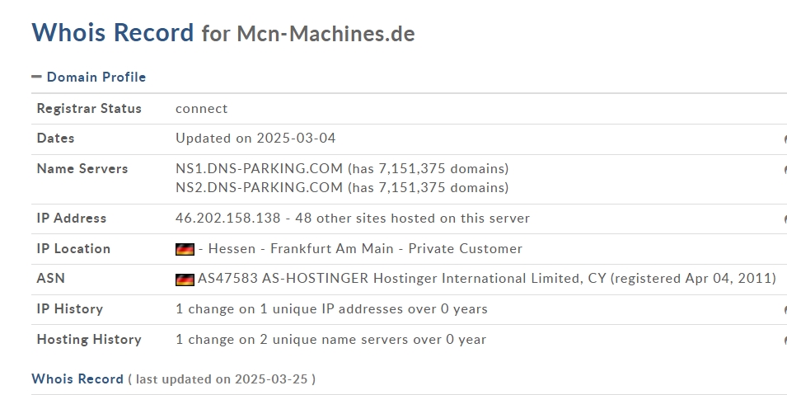Click the Registrar Status value connect

pos(201,109)
